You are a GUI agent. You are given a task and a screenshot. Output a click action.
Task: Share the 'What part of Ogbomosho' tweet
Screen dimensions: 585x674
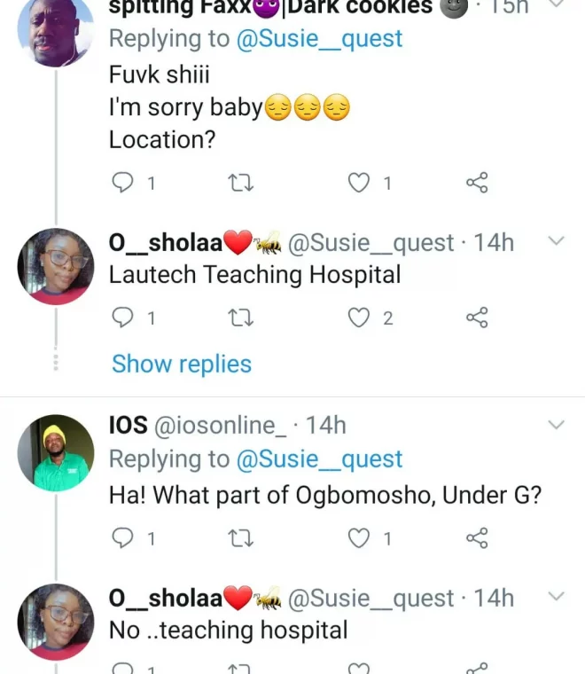[x=477, y=537]
